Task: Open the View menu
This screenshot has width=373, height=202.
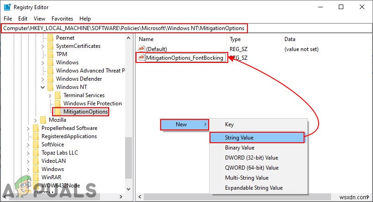Action: [39, 19]
